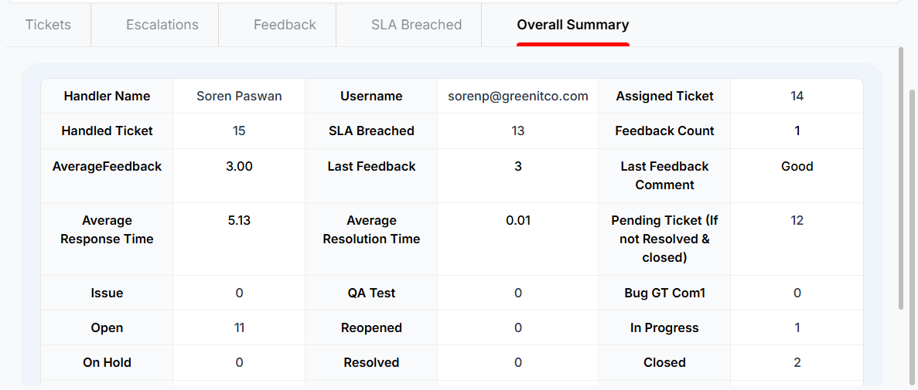This screenshot has width=918, height=390.
Task: Select Average Resolution Time value 0.01
Action: click(x=517, y=220)
